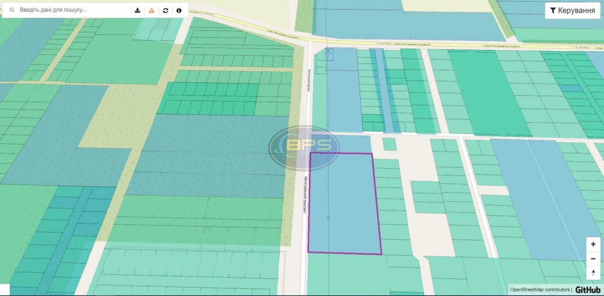Image resolution: width=604 pixels, height=296 pixels.
Task: Click the large green parcel right of center
Action: [487, 92]
